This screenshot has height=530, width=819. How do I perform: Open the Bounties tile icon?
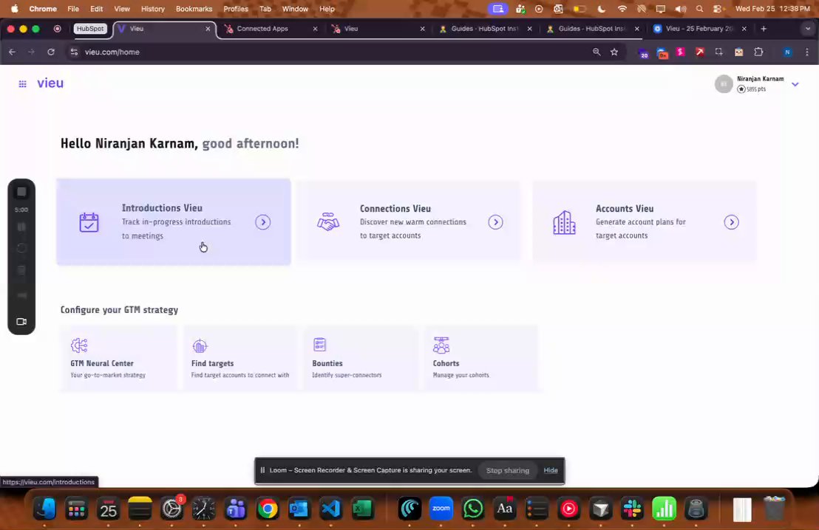point(319,345)
